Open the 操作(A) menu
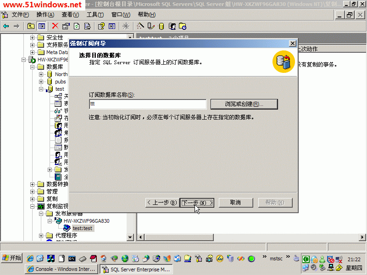Screen dimensions: 367x275 [x=45, y=15]
